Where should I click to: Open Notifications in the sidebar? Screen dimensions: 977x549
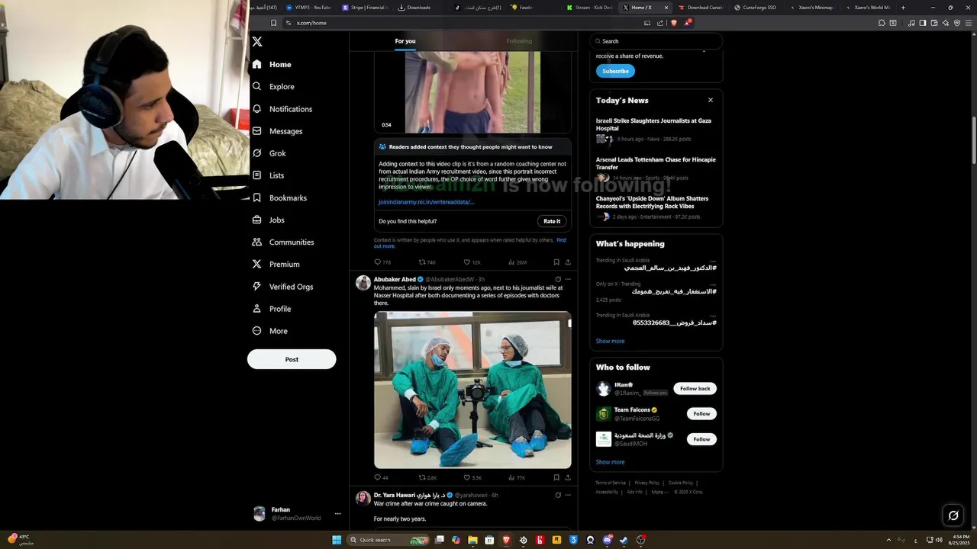[282, 109]
